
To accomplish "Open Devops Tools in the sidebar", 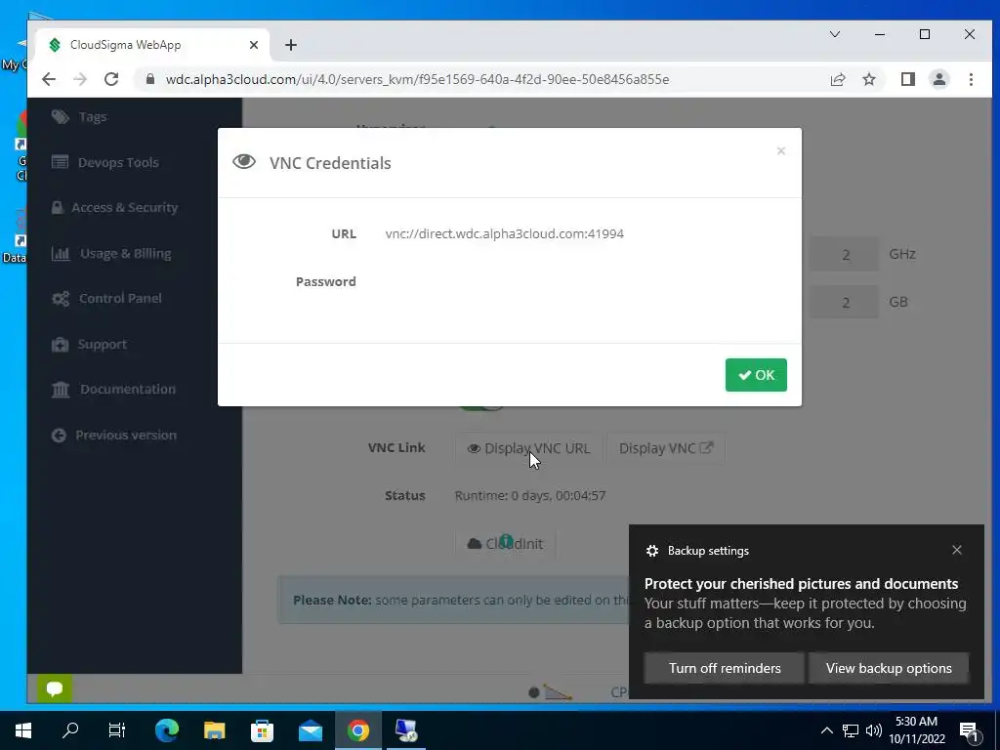I will point(118,163).
